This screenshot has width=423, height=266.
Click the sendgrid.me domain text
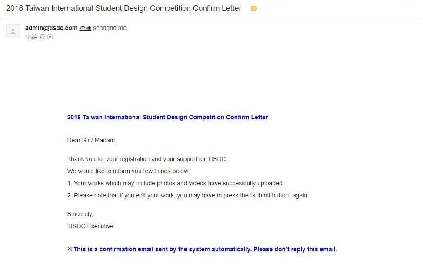point(110,28)
